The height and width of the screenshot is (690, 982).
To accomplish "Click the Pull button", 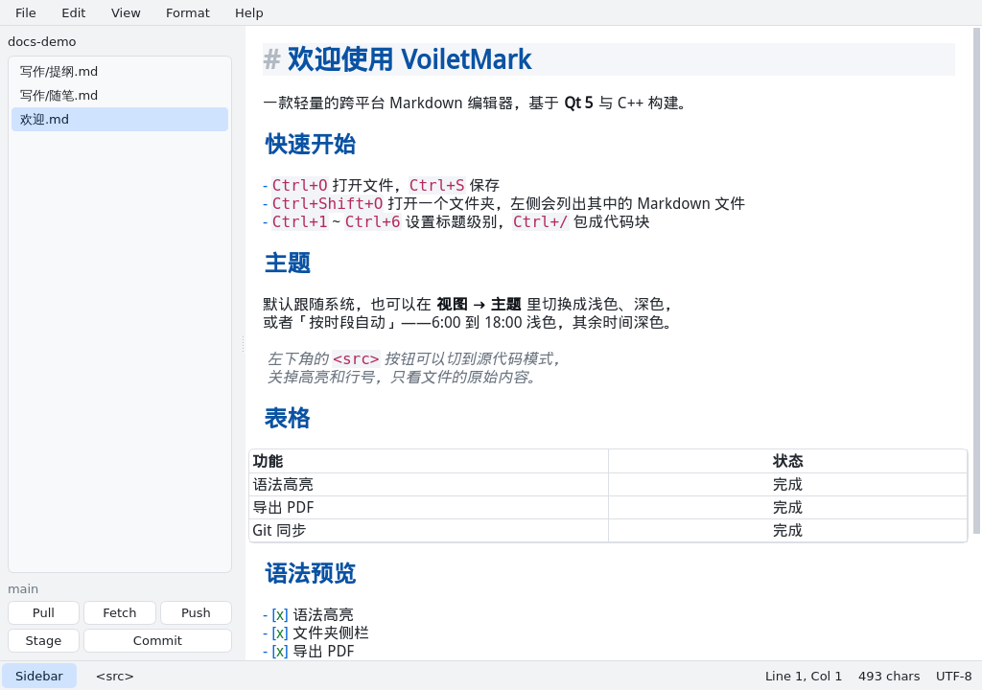I will (x=43, y=612).
